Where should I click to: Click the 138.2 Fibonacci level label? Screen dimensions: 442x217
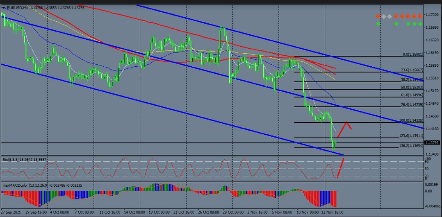(x=410, y=146)
